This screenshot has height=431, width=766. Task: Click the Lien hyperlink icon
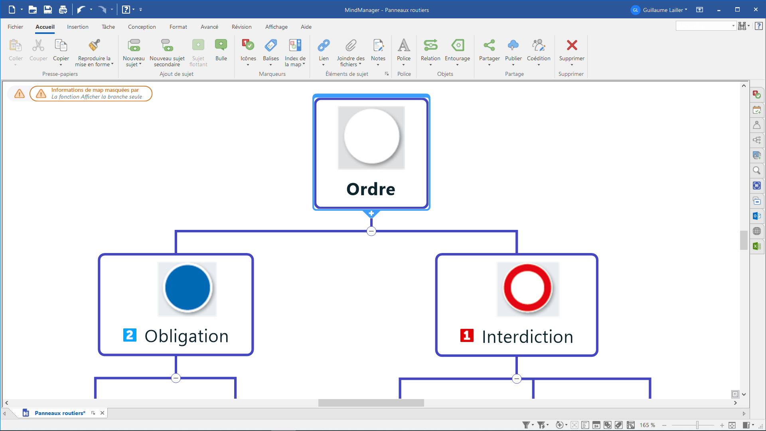pyautogui.click(x=324, y=45)
